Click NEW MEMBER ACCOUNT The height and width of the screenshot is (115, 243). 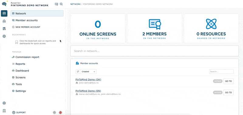pos(26,27)
